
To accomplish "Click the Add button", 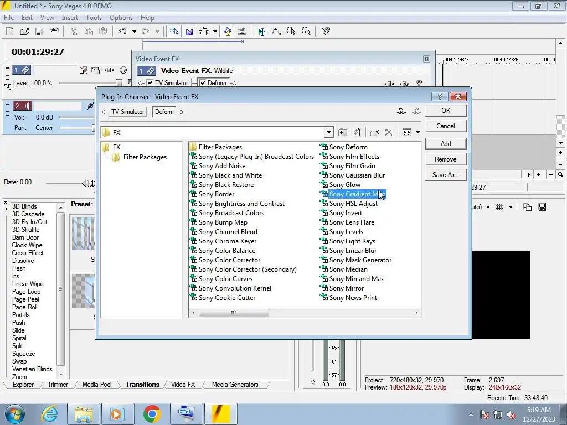I will point(446,143).
